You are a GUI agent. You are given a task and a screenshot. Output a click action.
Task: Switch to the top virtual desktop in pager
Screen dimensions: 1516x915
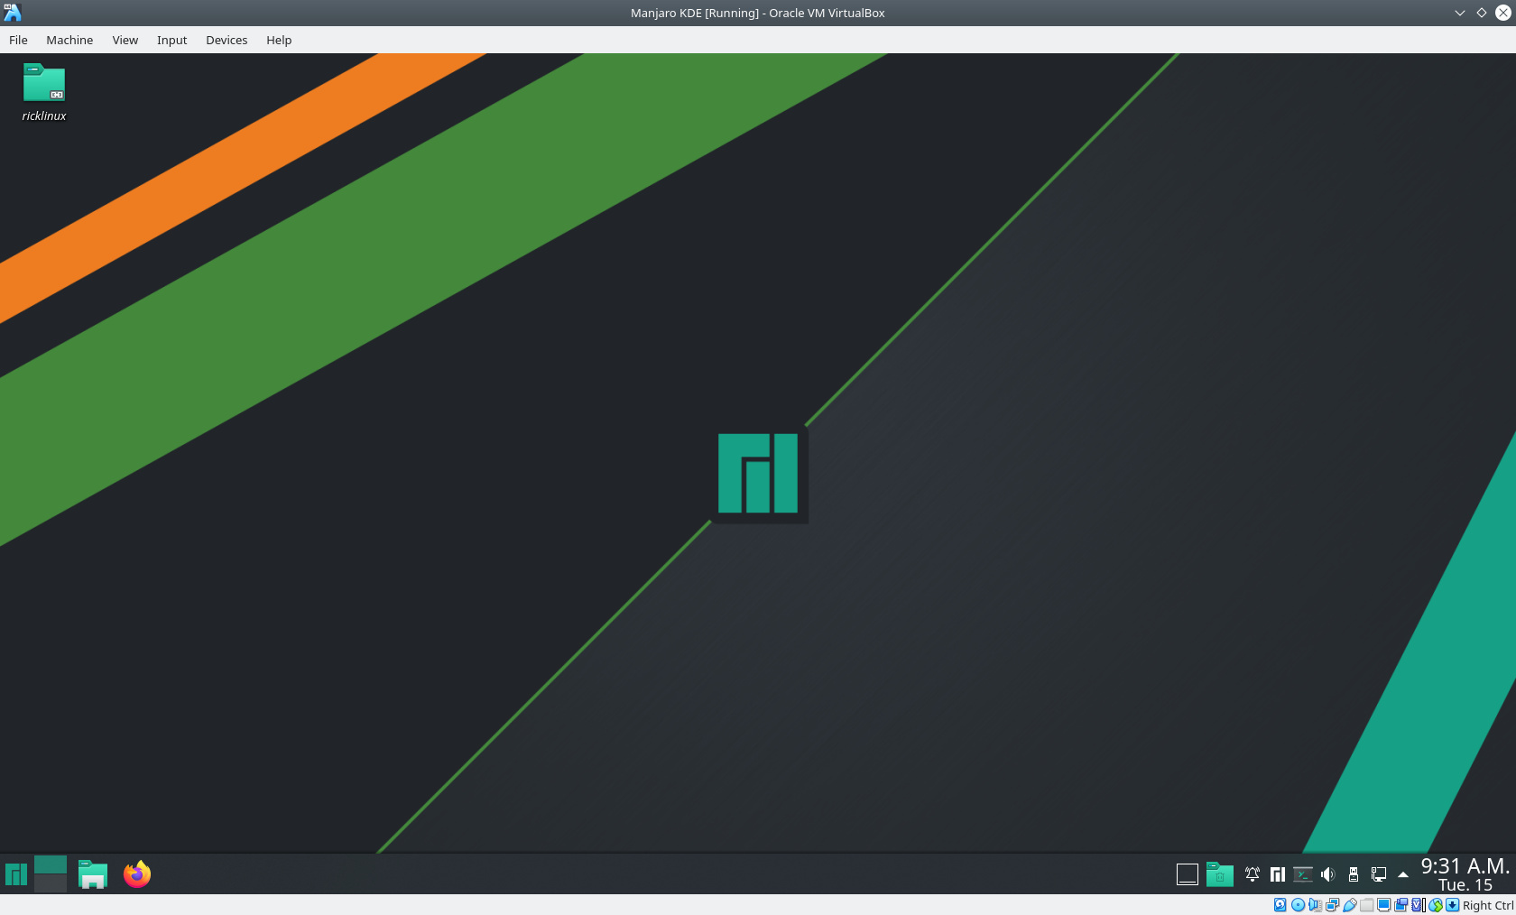pyautogui.click(x=51, y=864)
